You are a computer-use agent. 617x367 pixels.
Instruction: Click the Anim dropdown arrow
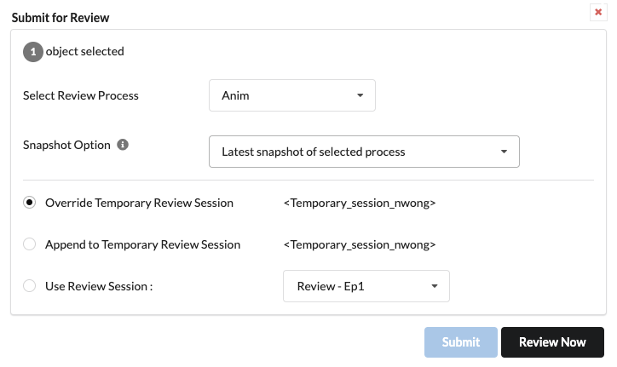coord(360,95)
